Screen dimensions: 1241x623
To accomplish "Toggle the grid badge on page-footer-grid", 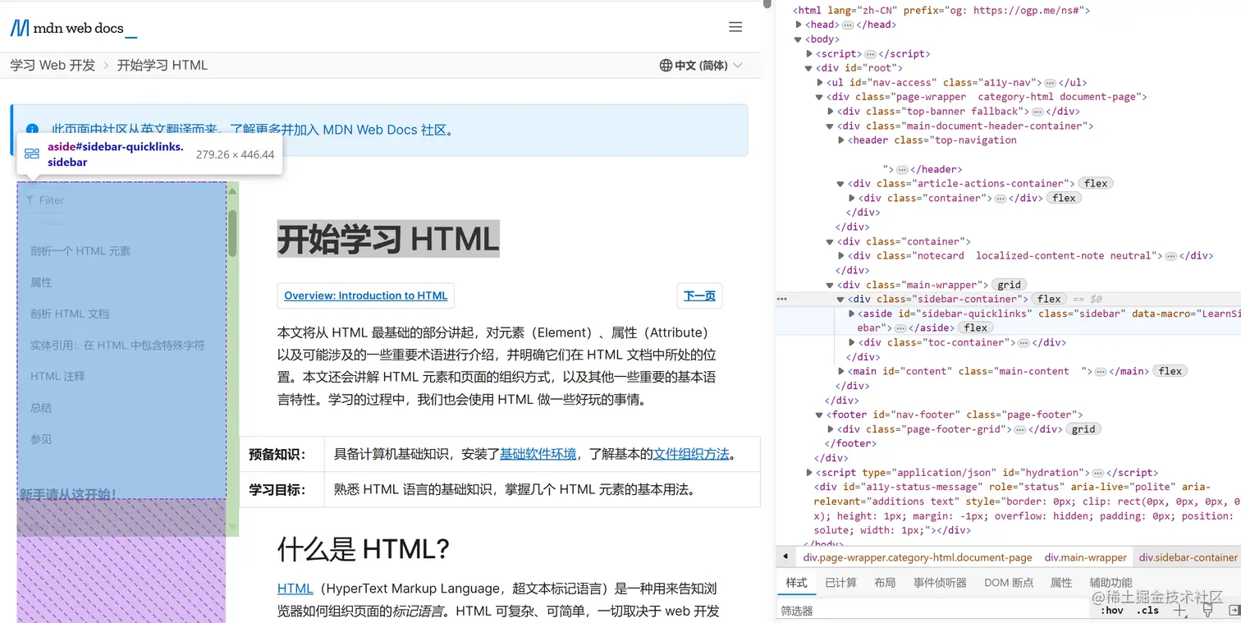I will (x=1083, y=428).
